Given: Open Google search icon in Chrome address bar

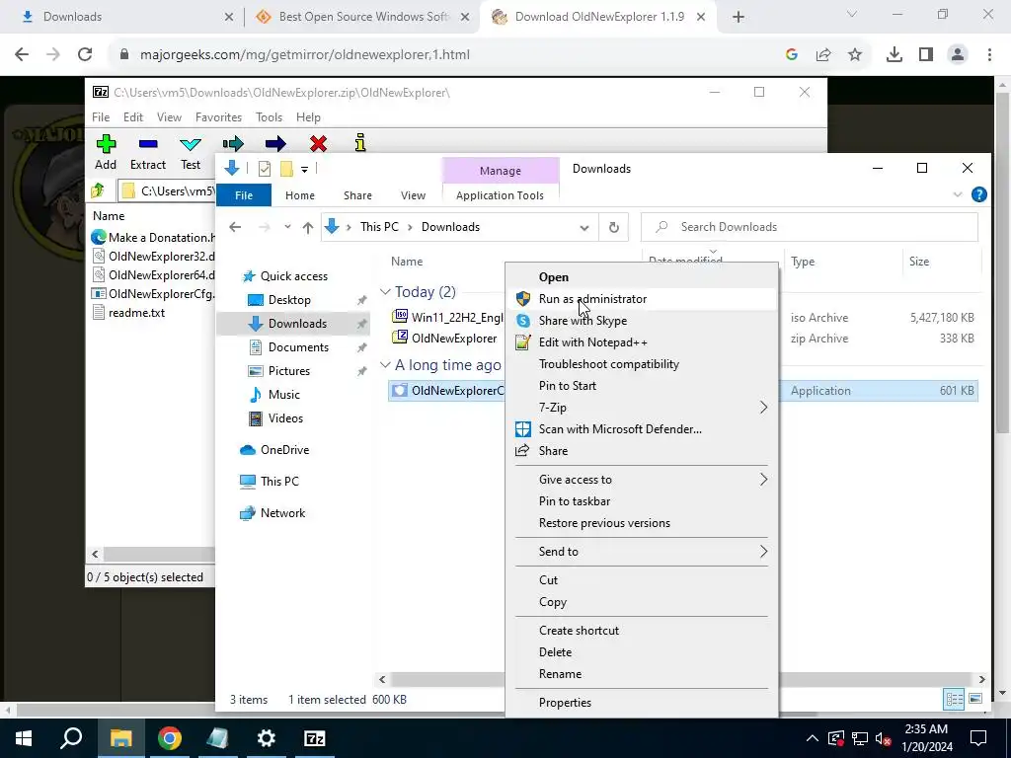Looking at the screenshot, I should [792, 55].
